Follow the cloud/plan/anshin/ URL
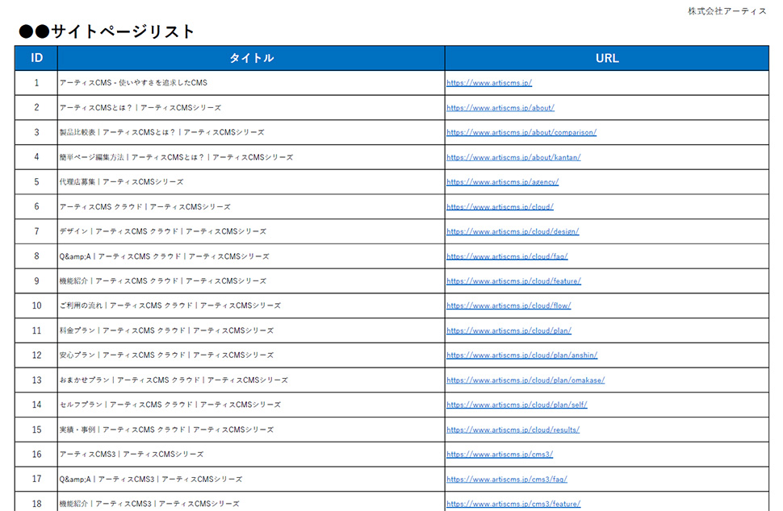The image size is (783, 511). pyautogui.click(x=521, y=355)
